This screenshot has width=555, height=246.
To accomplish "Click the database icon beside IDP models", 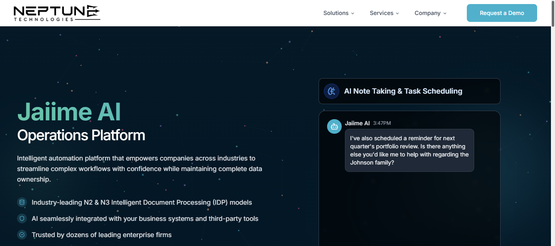I will (x=22, y=202).
